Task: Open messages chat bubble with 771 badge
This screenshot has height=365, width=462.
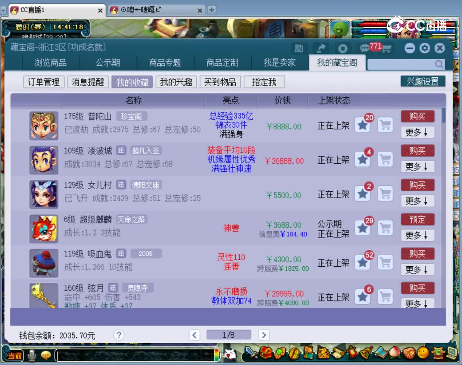Action: click(x=365, y=48)
